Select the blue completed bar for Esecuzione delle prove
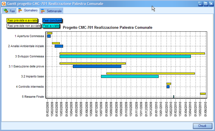 point(97,66)
